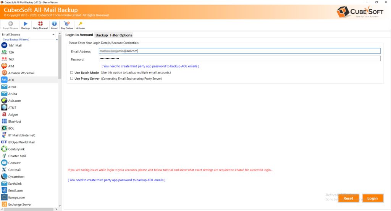
Task: Click the red login issues notice text
Action: point(170,170)
